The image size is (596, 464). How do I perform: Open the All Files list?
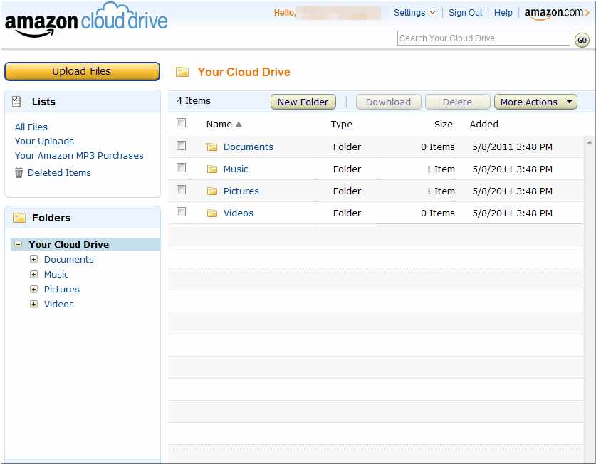tap(31, 127)
